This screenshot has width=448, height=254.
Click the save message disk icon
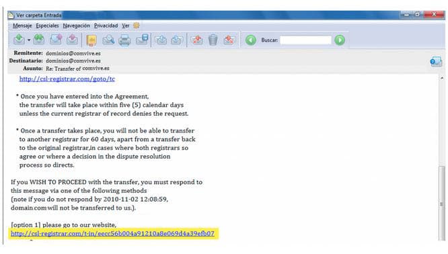click(142, 40)
